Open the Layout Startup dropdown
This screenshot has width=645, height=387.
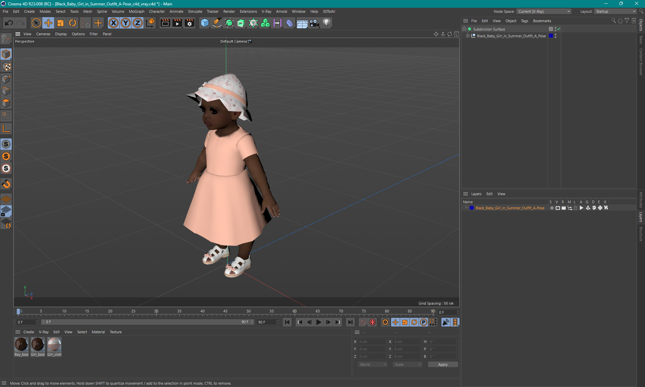(615, 11)
